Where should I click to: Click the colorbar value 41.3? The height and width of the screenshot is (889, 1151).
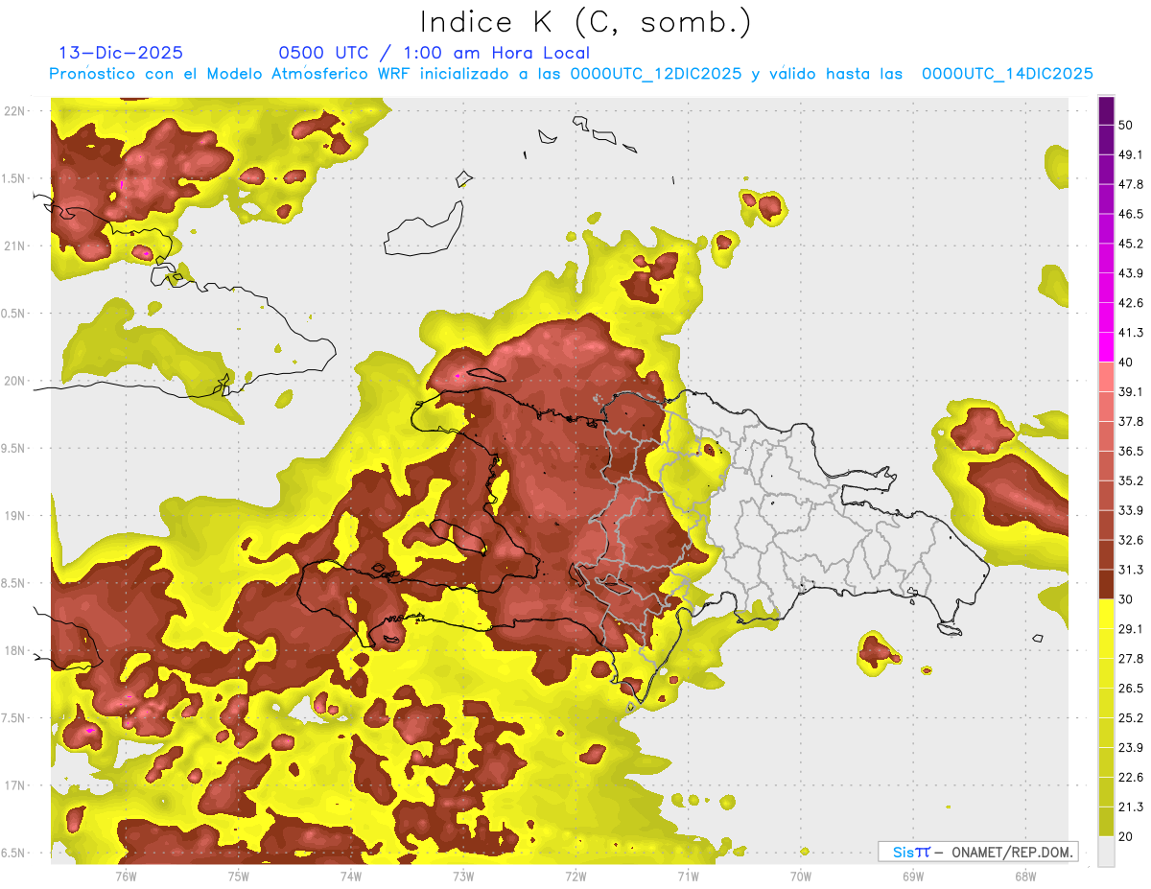tap(1131, 333)
